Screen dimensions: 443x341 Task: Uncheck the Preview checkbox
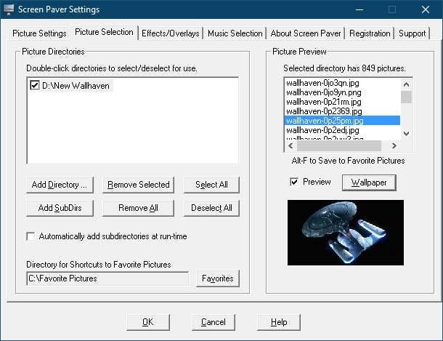tap(294, 182)
